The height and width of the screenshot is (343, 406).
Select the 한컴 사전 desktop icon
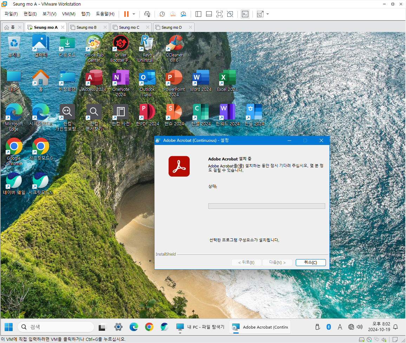[x=121, y=115]
